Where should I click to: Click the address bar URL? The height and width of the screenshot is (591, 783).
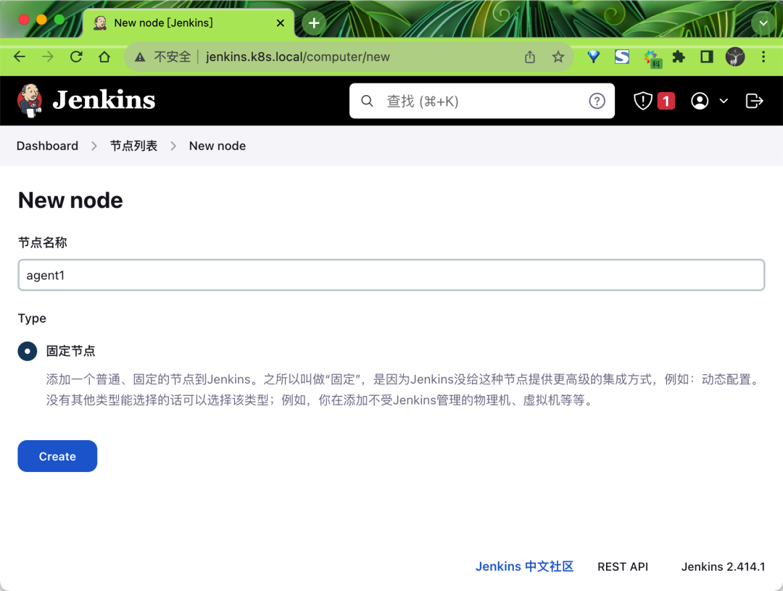point(298,57)
